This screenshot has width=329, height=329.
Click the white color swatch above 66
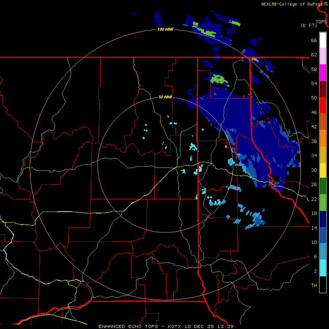323,40
